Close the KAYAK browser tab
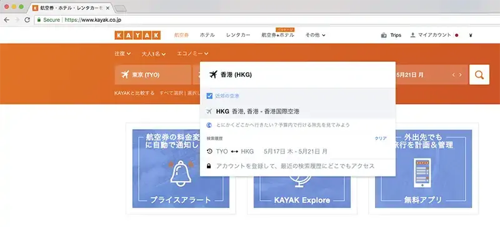Viewport: 500px width, 227px height. click(107, 7)
